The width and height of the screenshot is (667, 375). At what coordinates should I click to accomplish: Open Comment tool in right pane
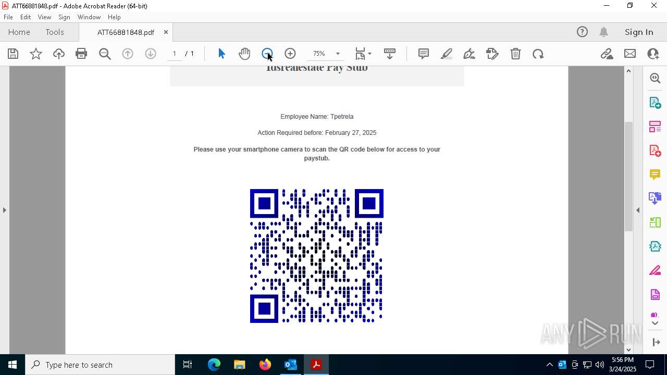pyautogui.click(x=655, y=174)
